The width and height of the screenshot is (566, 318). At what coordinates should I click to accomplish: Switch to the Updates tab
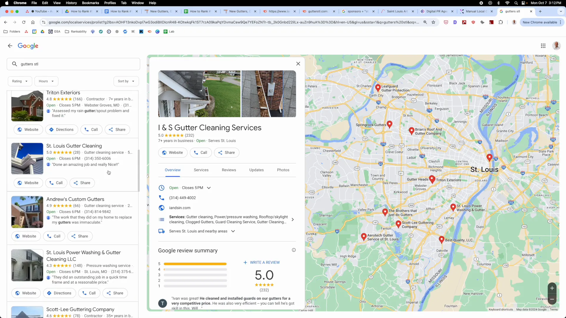click(x=256, y=170)
